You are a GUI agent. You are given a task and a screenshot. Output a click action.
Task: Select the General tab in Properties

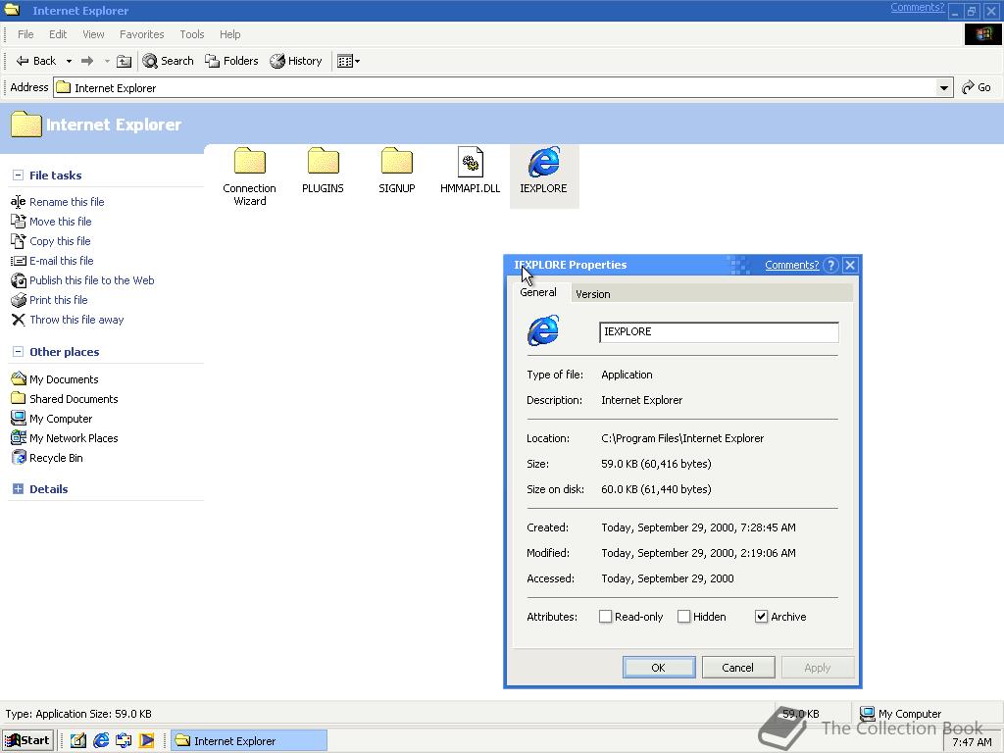pos(538,292)
